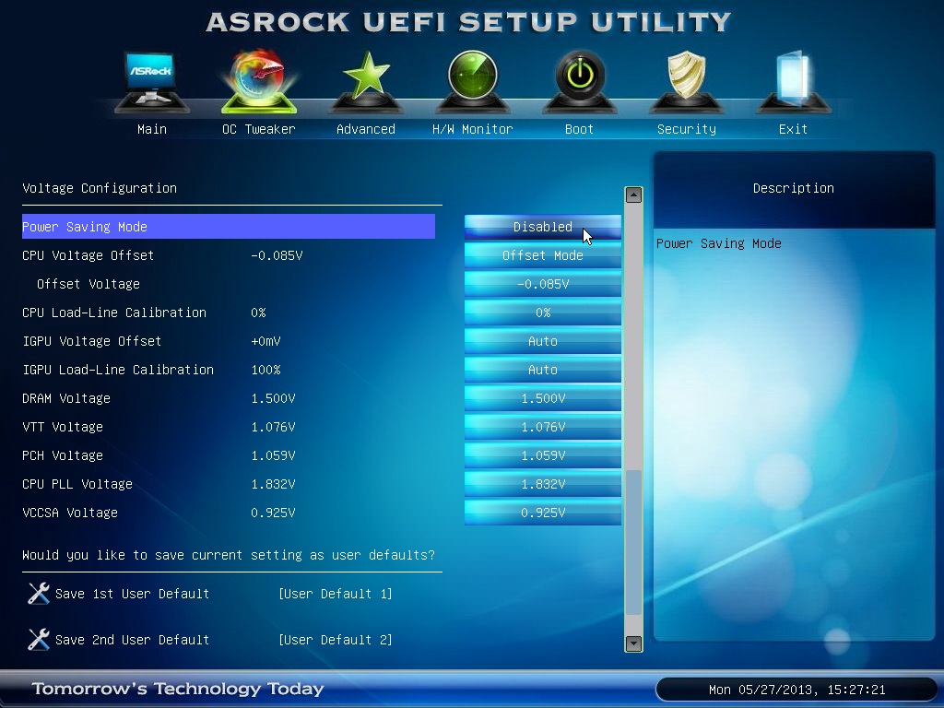Open the PCH Voltage 1.059V selector

543,455
